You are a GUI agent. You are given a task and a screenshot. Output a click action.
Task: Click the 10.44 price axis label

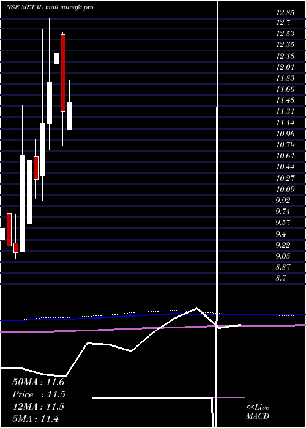point(285,167)
